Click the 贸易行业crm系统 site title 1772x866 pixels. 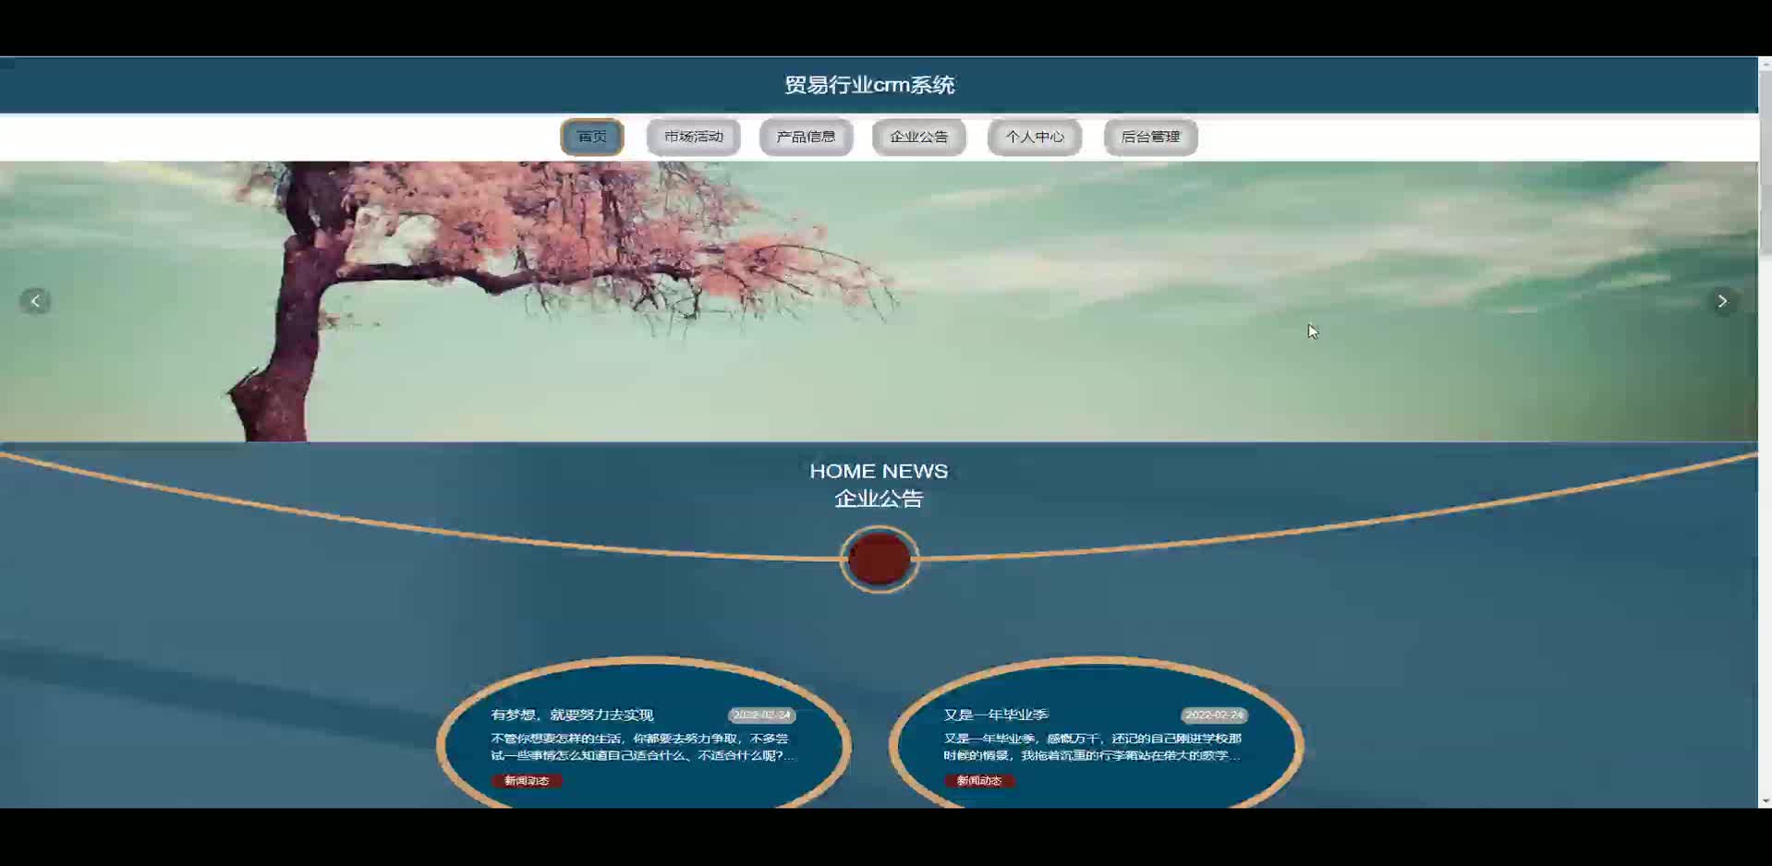click(x=869, y=85)
